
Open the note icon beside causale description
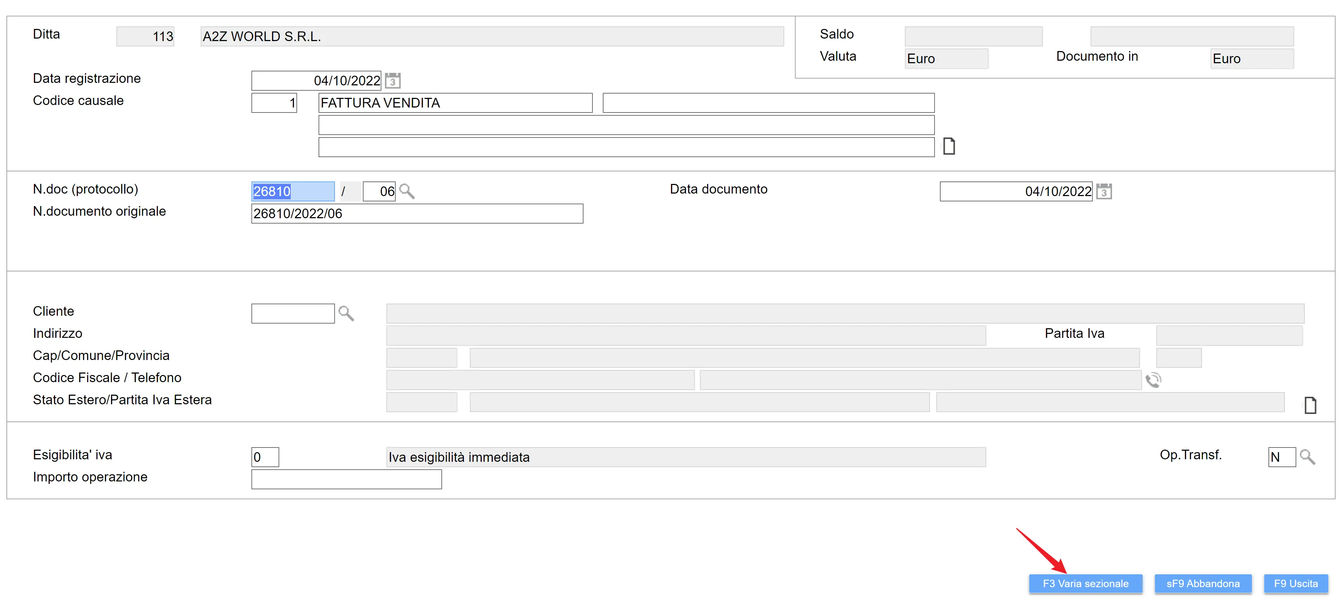pos(949,146)
